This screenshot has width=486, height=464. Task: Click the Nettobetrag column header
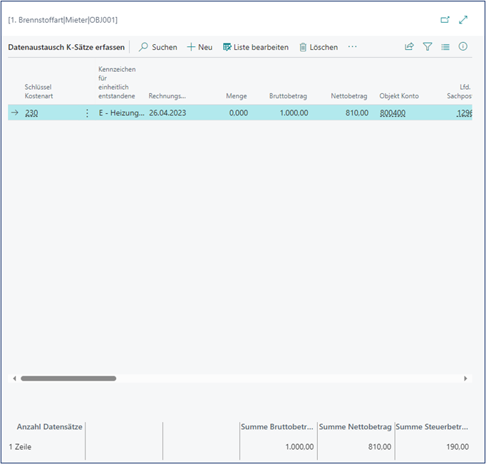coord(349,96)
